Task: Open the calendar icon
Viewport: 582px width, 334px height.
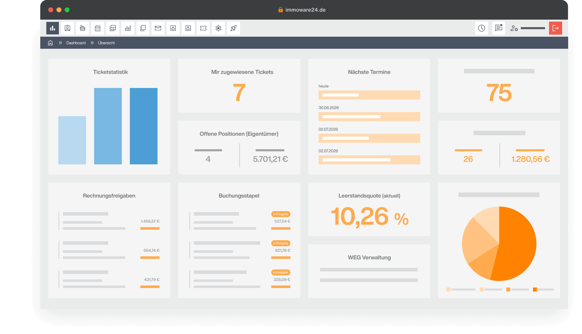Action: (98, 28)
